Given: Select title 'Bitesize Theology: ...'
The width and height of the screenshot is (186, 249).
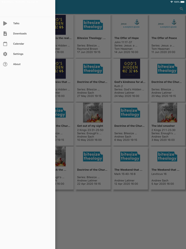Looking at the screenshot, I should (91, 38).
